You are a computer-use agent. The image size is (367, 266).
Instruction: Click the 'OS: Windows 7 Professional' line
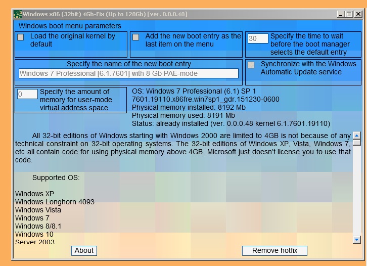pos(194,91)
